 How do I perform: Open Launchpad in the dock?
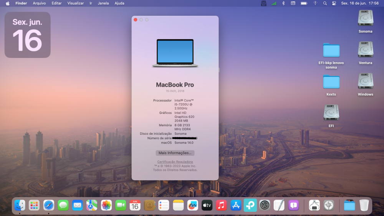click(34, 205)
